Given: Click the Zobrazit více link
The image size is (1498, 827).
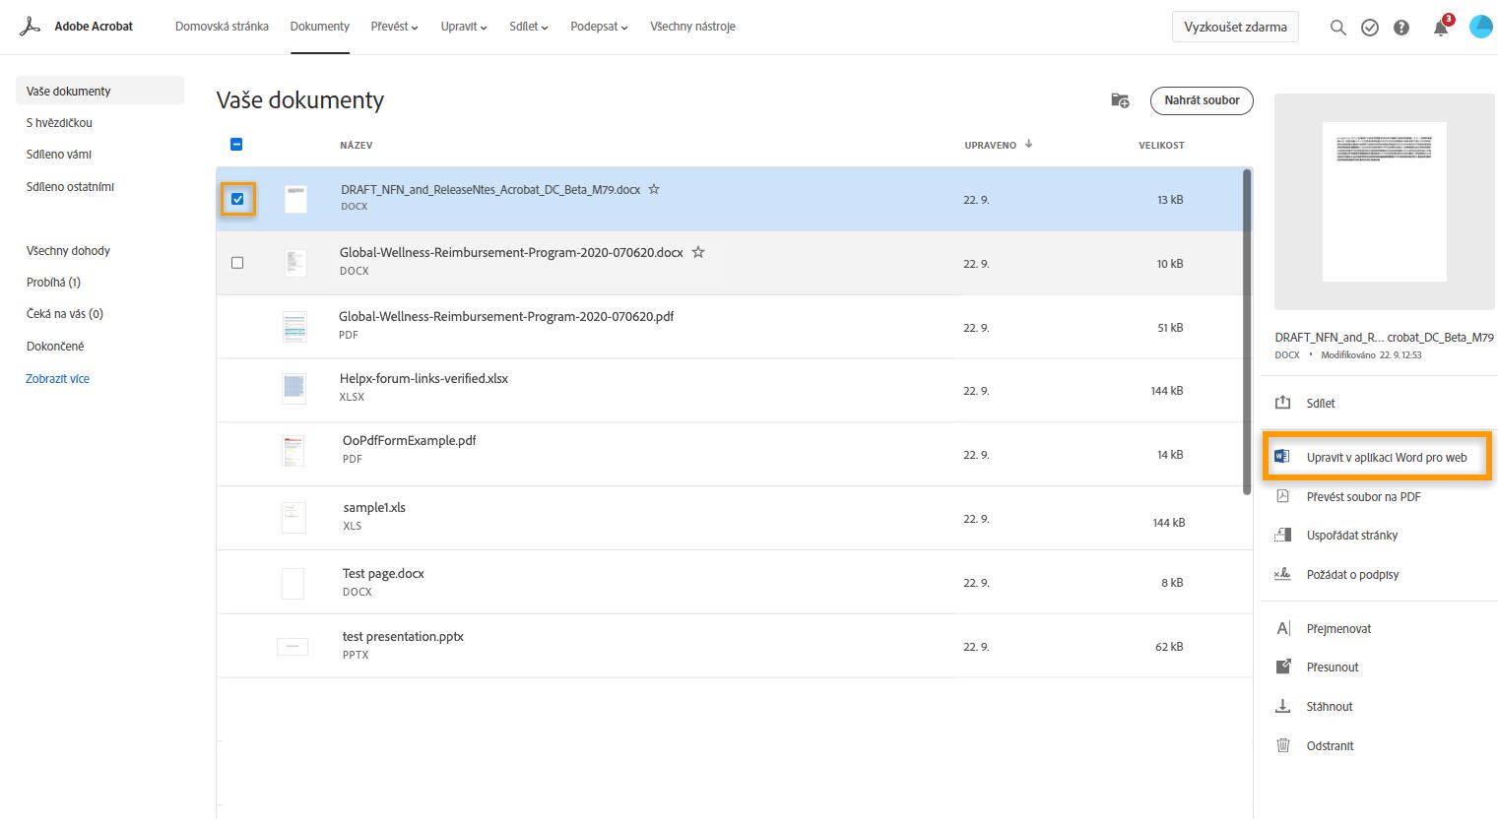Looking at the screenshot, I should tap(57, 379).
